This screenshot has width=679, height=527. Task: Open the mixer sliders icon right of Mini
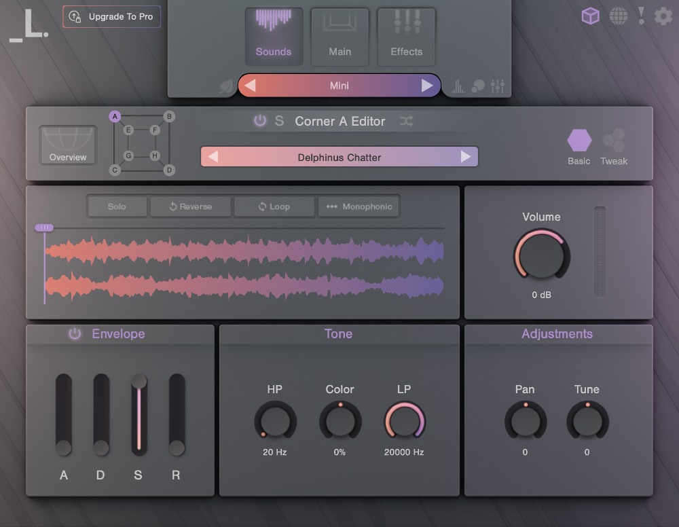point(497,86)
